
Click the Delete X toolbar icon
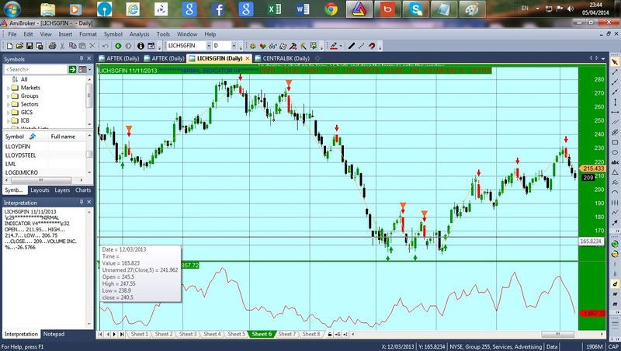click(x=92, y=46)
